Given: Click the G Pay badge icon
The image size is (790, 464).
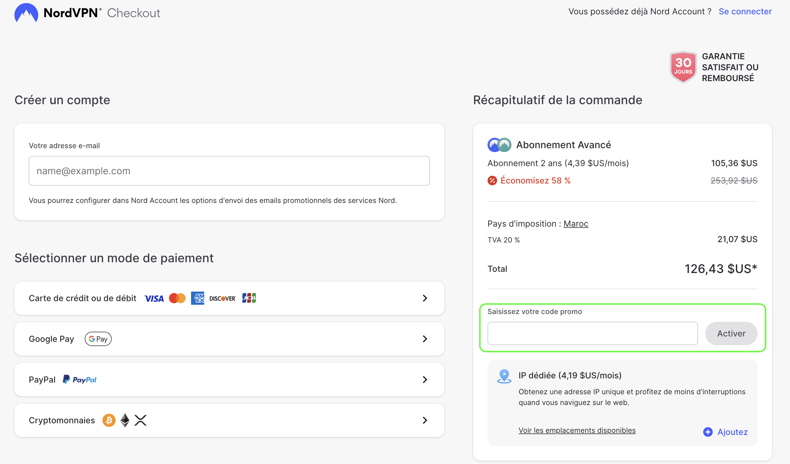Looking at the screenshot, I should 98,339.
